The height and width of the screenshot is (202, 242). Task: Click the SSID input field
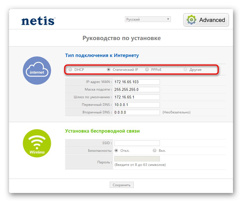[x=137, y=143]
